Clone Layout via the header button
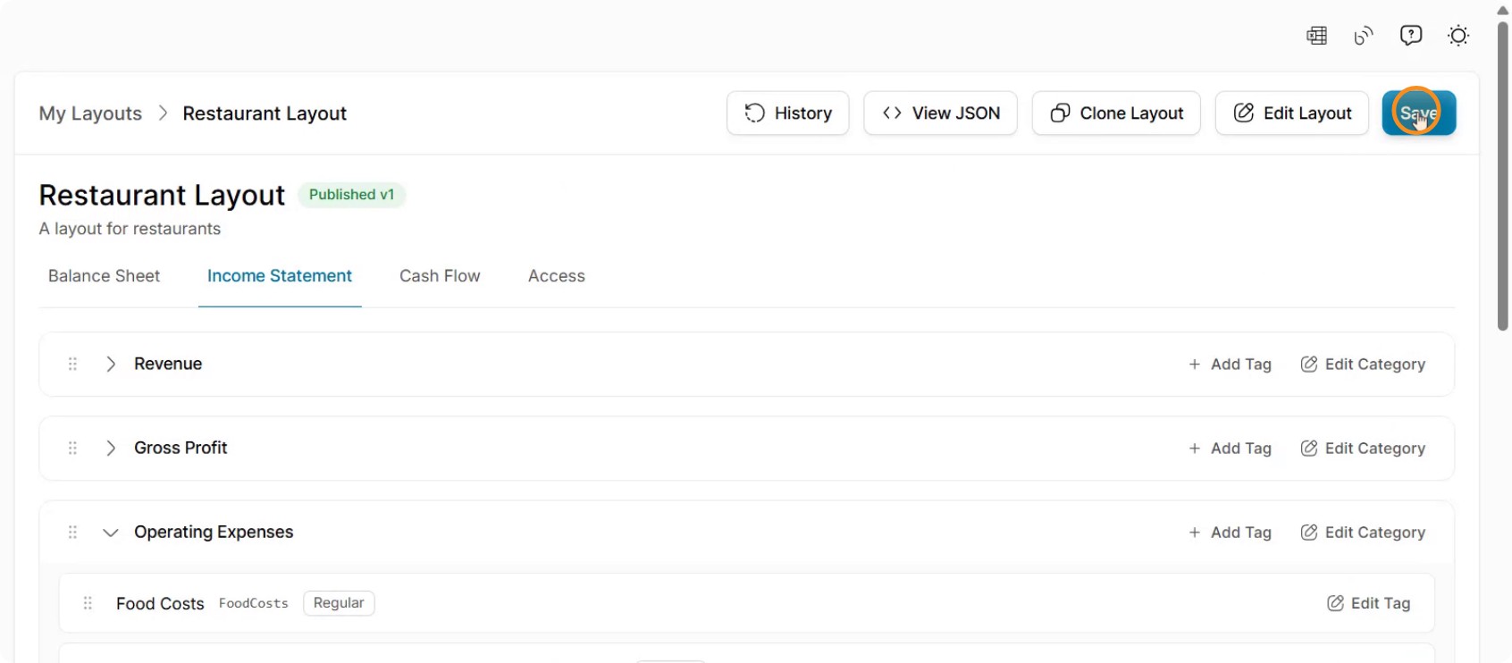This screenshot has height=663, width=1512. [x=1116, y=113]
